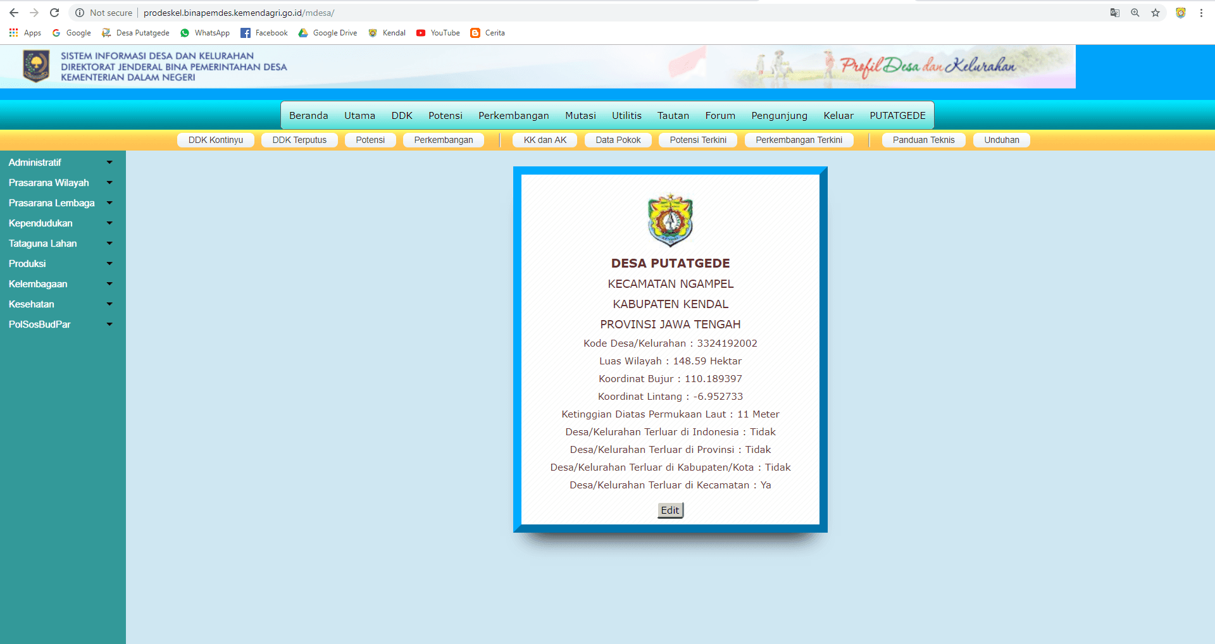This screenshot has height=644, width=1215.
Task: Expand the PolSosBudPar sidebar menu
Action: (60, 325)
